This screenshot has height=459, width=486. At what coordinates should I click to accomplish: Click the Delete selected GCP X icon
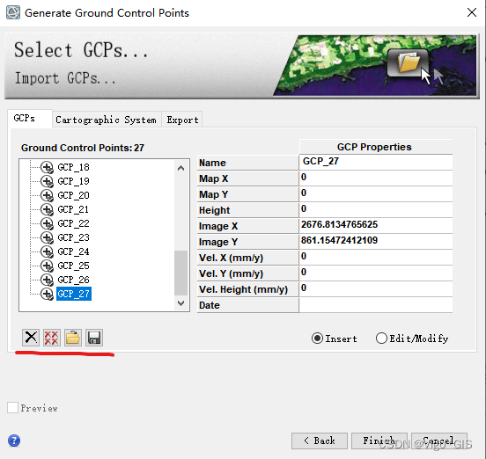coord(31,338)
